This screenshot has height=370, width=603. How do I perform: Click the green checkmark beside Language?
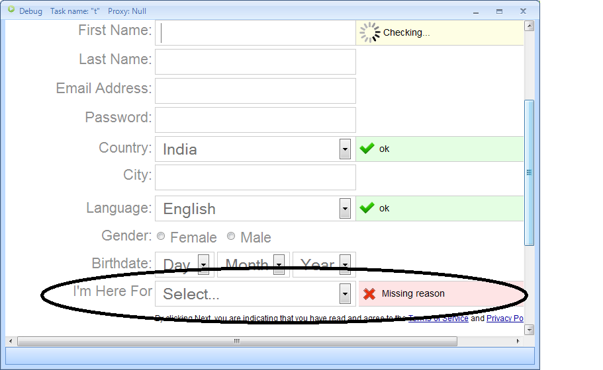coord(367,208)
